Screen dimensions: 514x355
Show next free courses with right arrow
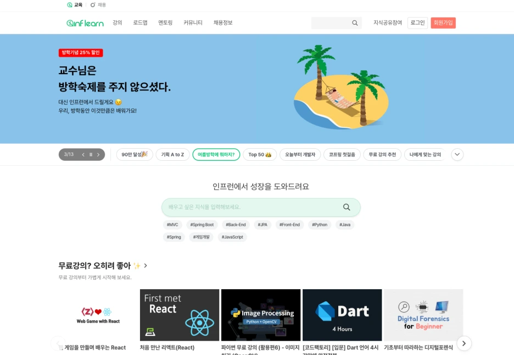(x=464, y=343)
